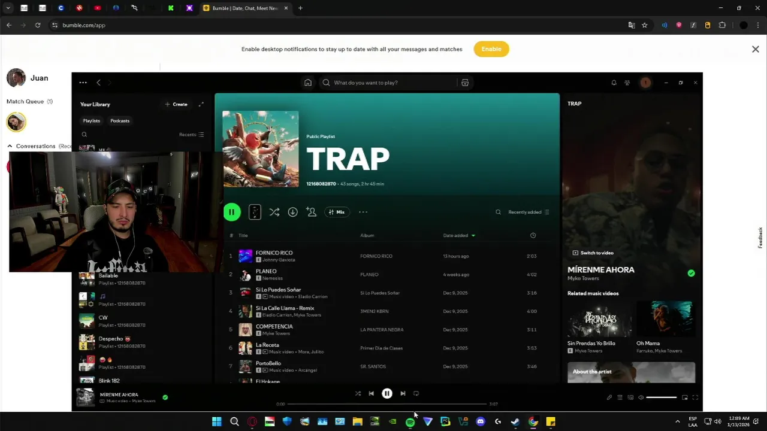Expand Your Library to full view
This screenshot has width=767, height=431.
coord(201,104)
